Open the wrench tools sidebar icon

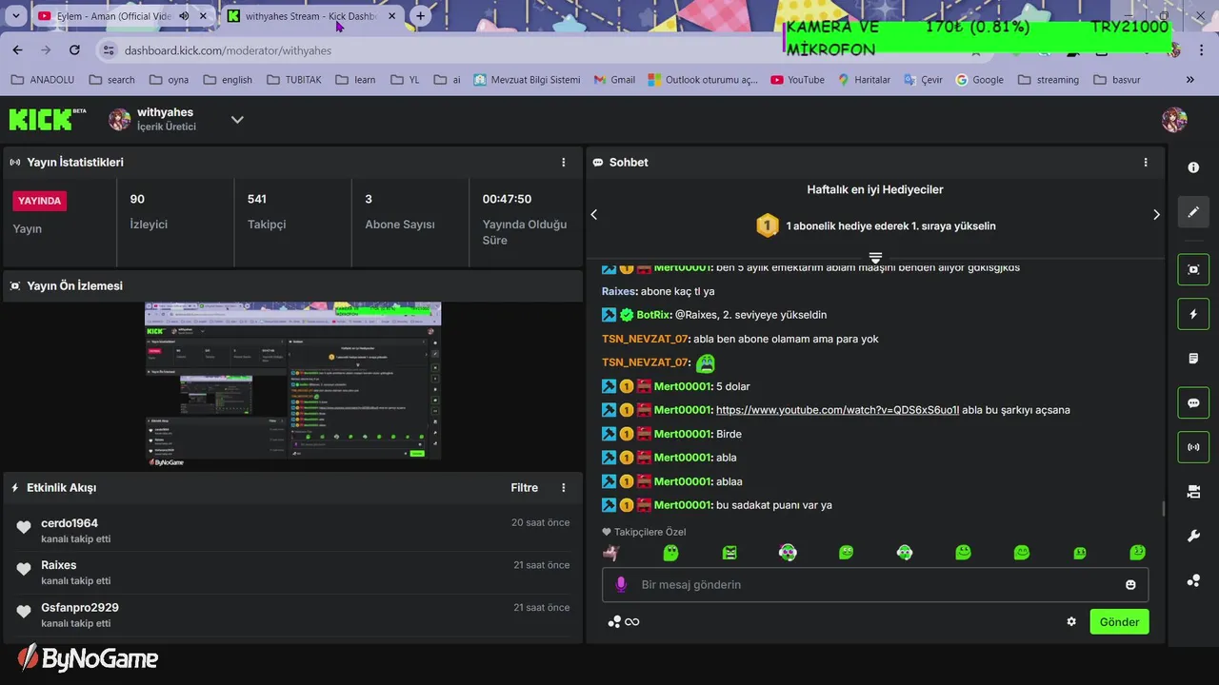click(x=1193, y=537)
